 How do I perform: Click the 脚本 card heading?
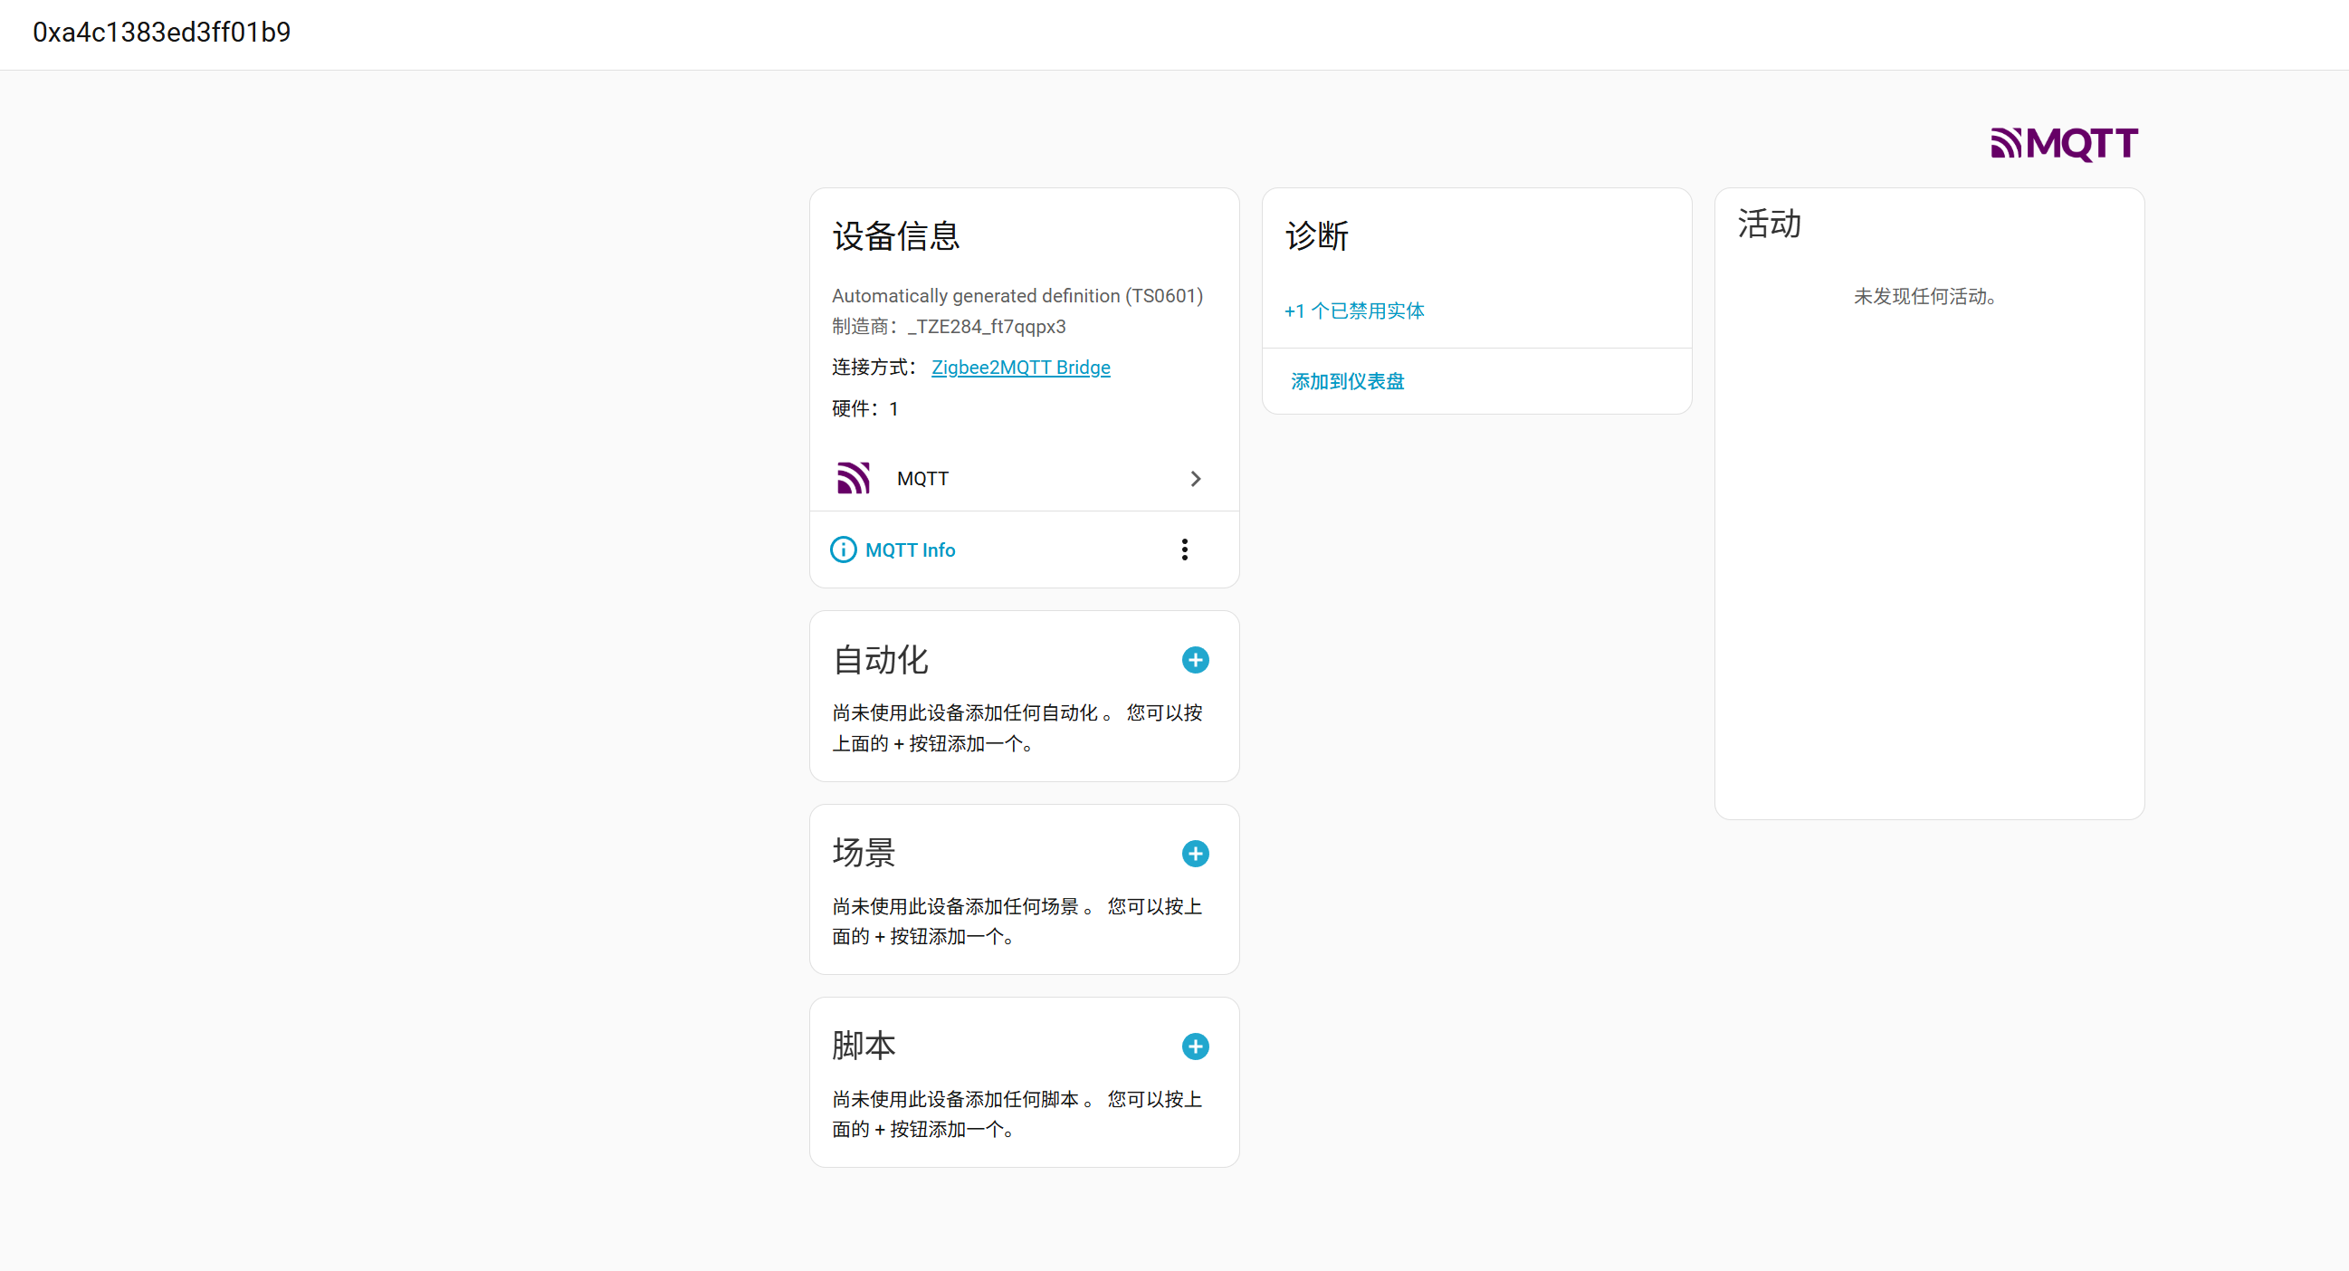[x=864, y=1046]
